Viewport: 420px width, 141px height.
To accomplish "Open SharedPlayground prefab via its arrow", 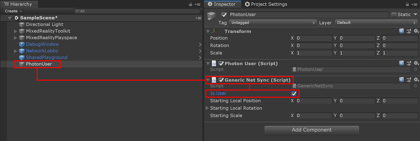I will [x=200, y=57].
